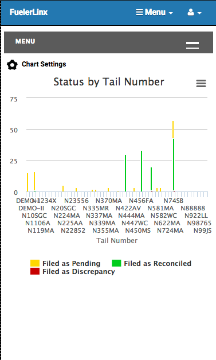Viewport: 216px width, 360px height.
Task: Click the yellow Pending color swatch
Action: [x=35, y=263]
